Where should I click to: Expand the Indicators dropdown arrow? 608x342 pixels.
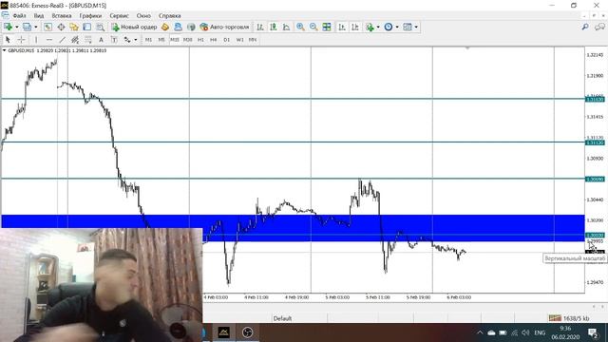(x=378, y=28)
